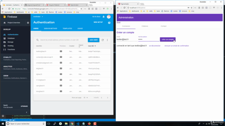This screenshot has width=225, height=126.
Task: Switch to the Templates tab
Action: pos(67,28)
